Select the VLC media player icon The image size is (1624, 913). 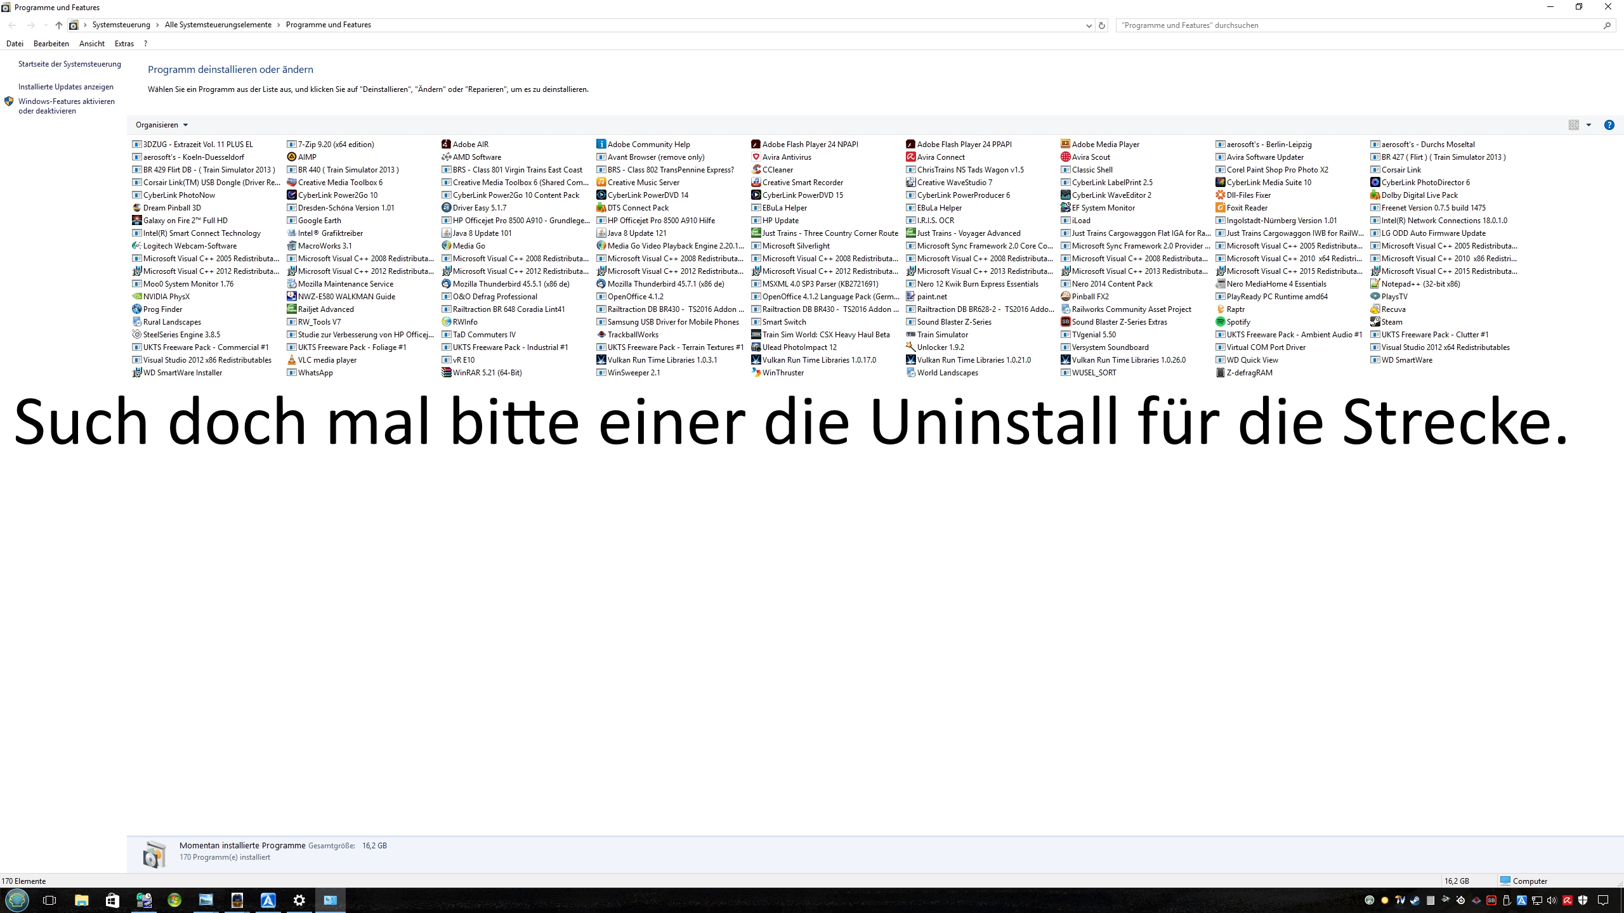[292, 359]
